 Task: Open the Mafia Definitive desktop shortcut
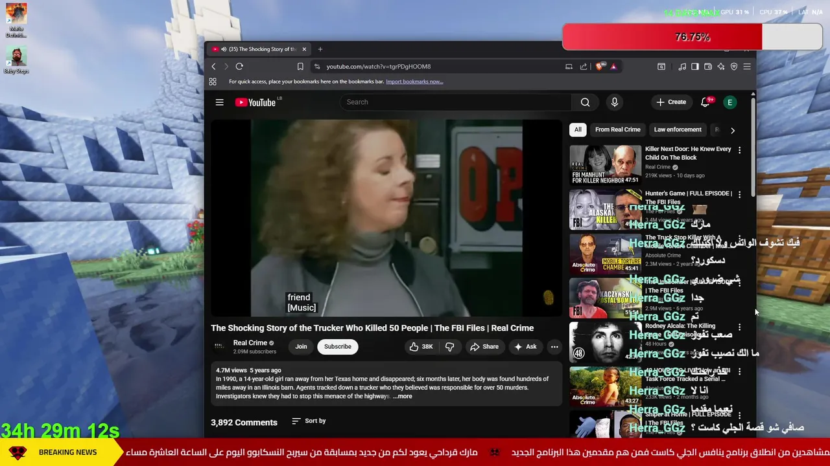click(16, 20)
